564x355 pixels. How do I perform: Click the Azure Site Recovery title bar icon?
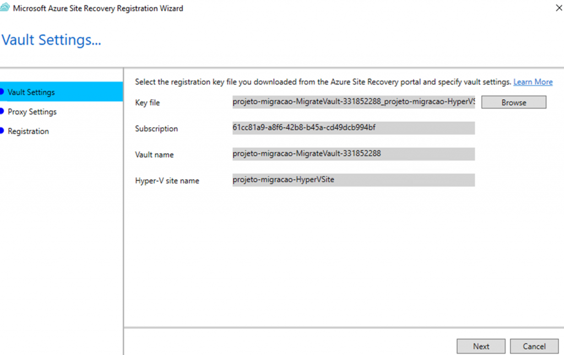coord(4,8)
